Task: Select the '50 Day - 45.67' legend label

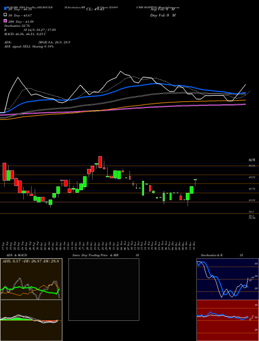Action: (20, 15)
